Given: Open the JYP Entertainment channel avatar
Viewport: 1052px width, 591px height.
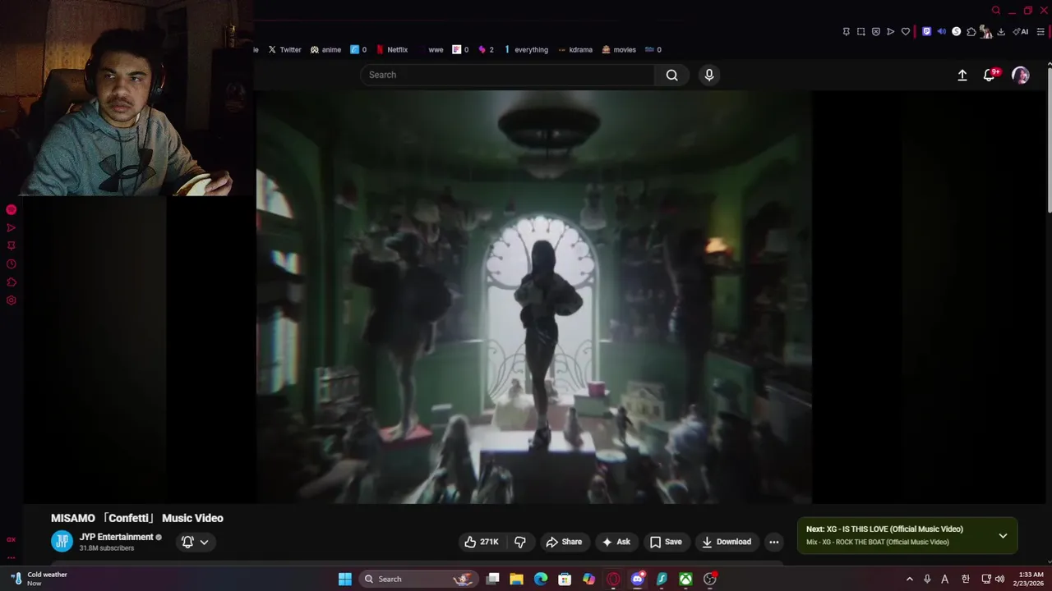Looking at the screenshot, I should tap(62, 542).
